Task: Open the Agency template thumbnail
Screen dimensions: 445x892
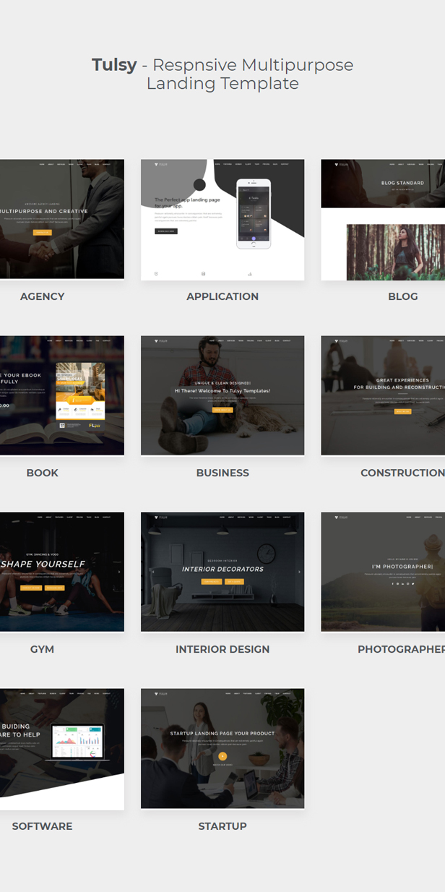Action: [62, 219]
